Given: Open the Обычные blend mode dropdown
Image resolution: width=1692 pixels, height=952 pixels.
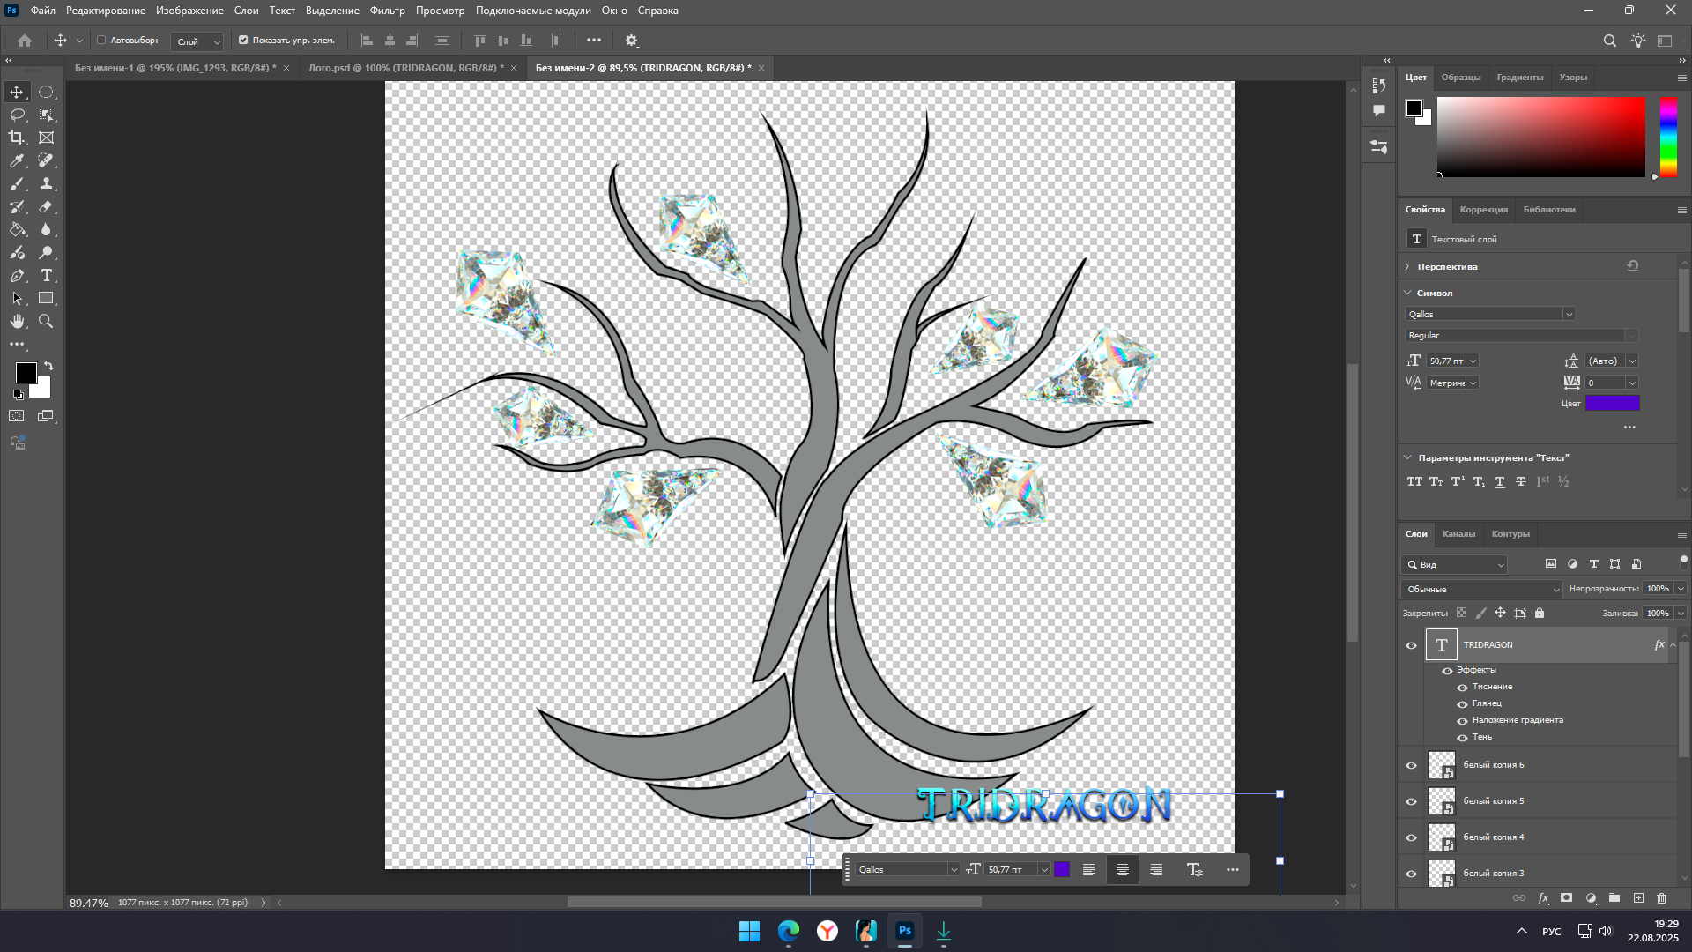Looking at the screenshot, I should (1480, 589).
